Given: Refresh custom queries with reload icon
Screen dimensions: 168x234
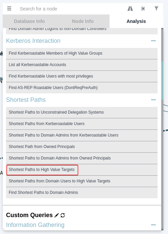Looking at the screenshot, I should click(x=63, y=215).
